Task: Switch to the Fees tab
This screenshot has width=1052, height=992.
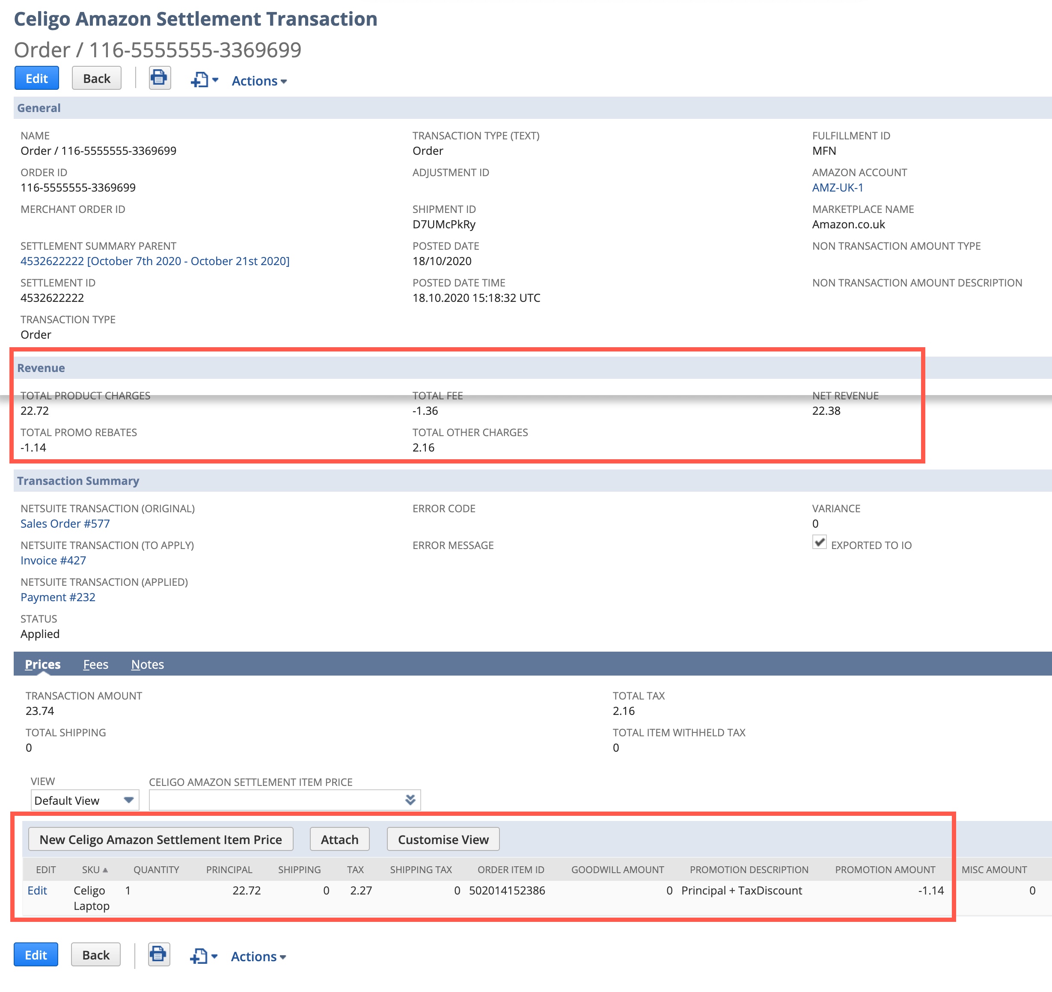Action: 96,664
